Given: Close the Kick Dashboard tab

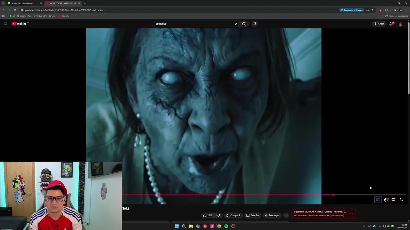Looking at the screenshot, I should 41,3.
